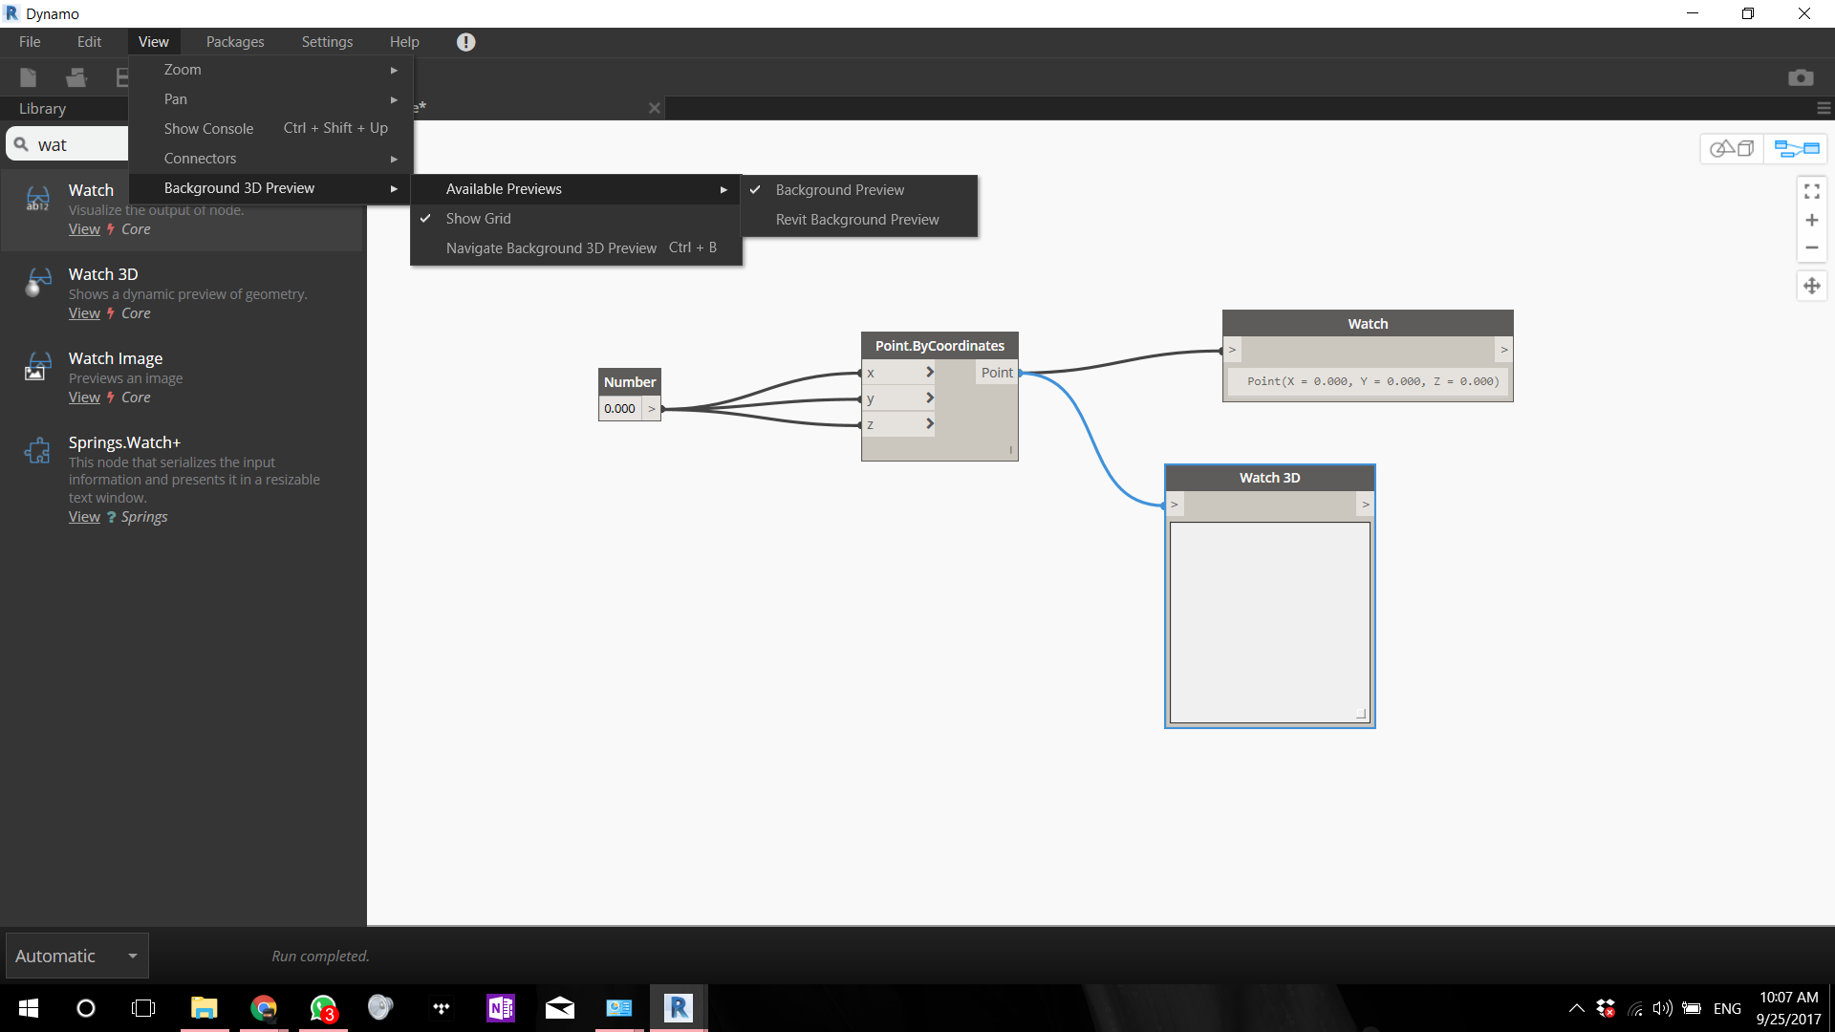Click the Open file toolbar icon

76,77
